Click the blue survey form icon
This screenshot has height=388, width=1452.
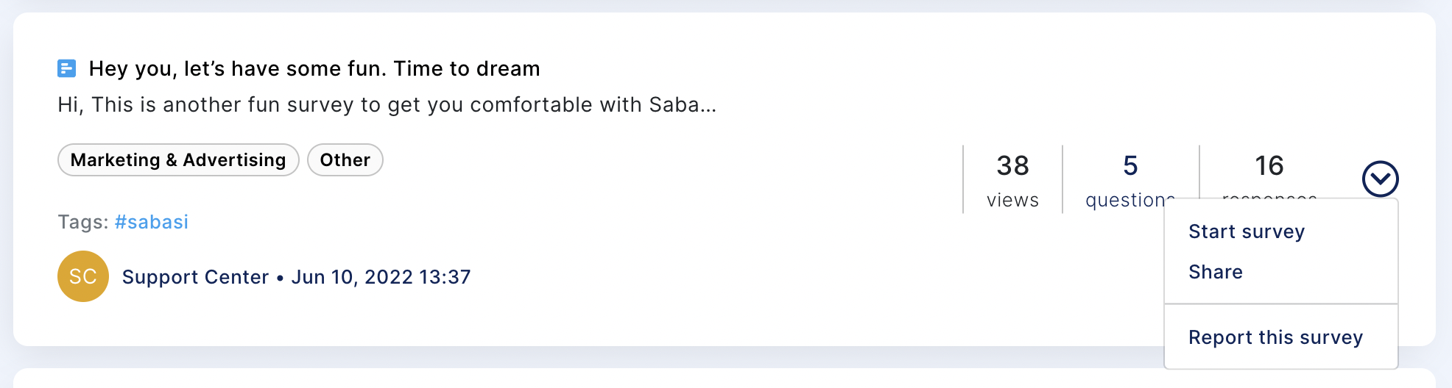tap(66, 69)
